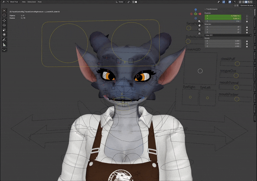
Task: Select the Annotate pencil tool
Action: tap(4, 40)
